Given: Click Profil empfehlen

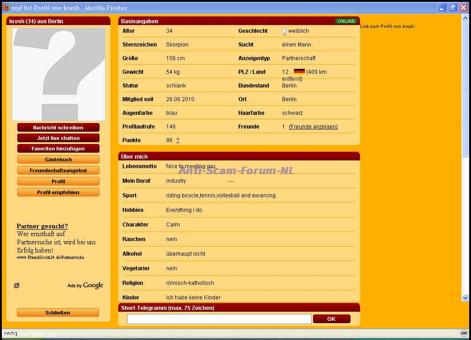Looking at the screenshot, I should point(58,192).
